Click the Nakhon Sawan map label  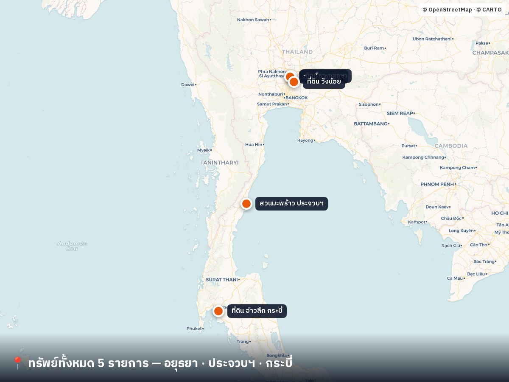click(253, 20)
